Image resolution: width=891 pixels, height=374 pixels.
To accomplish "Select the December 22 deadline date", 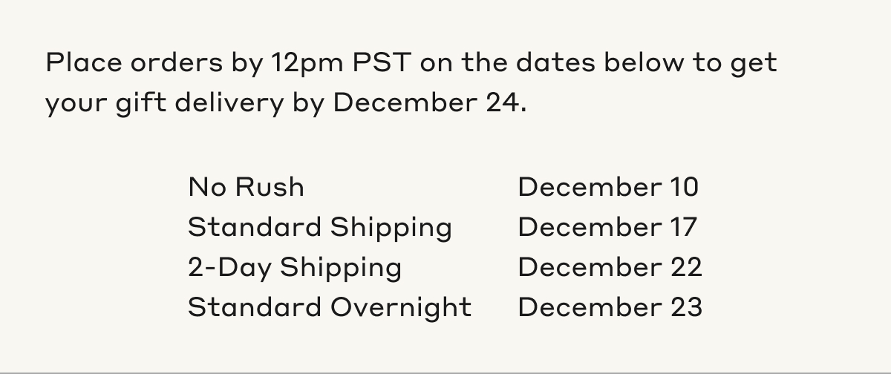I will pyautogui.click(x=610, y=267).
